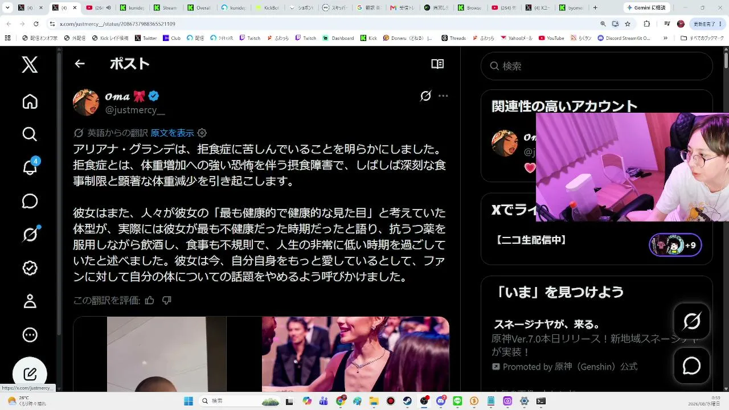The image size is (729, 410).
Task: Bookmark this page with the star icon
Action: pos(628,24)
